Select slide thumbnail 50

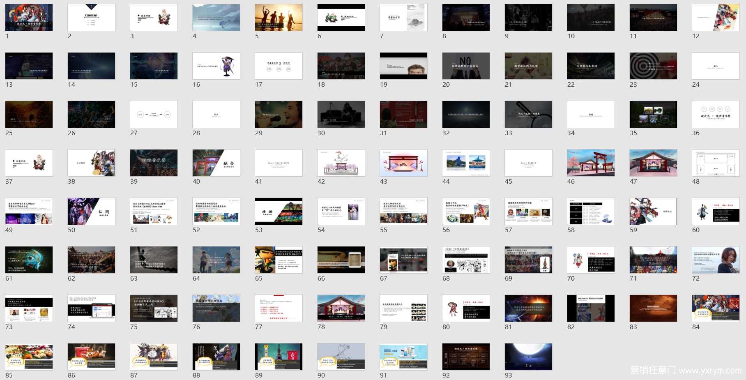click(x=91, y=211)
